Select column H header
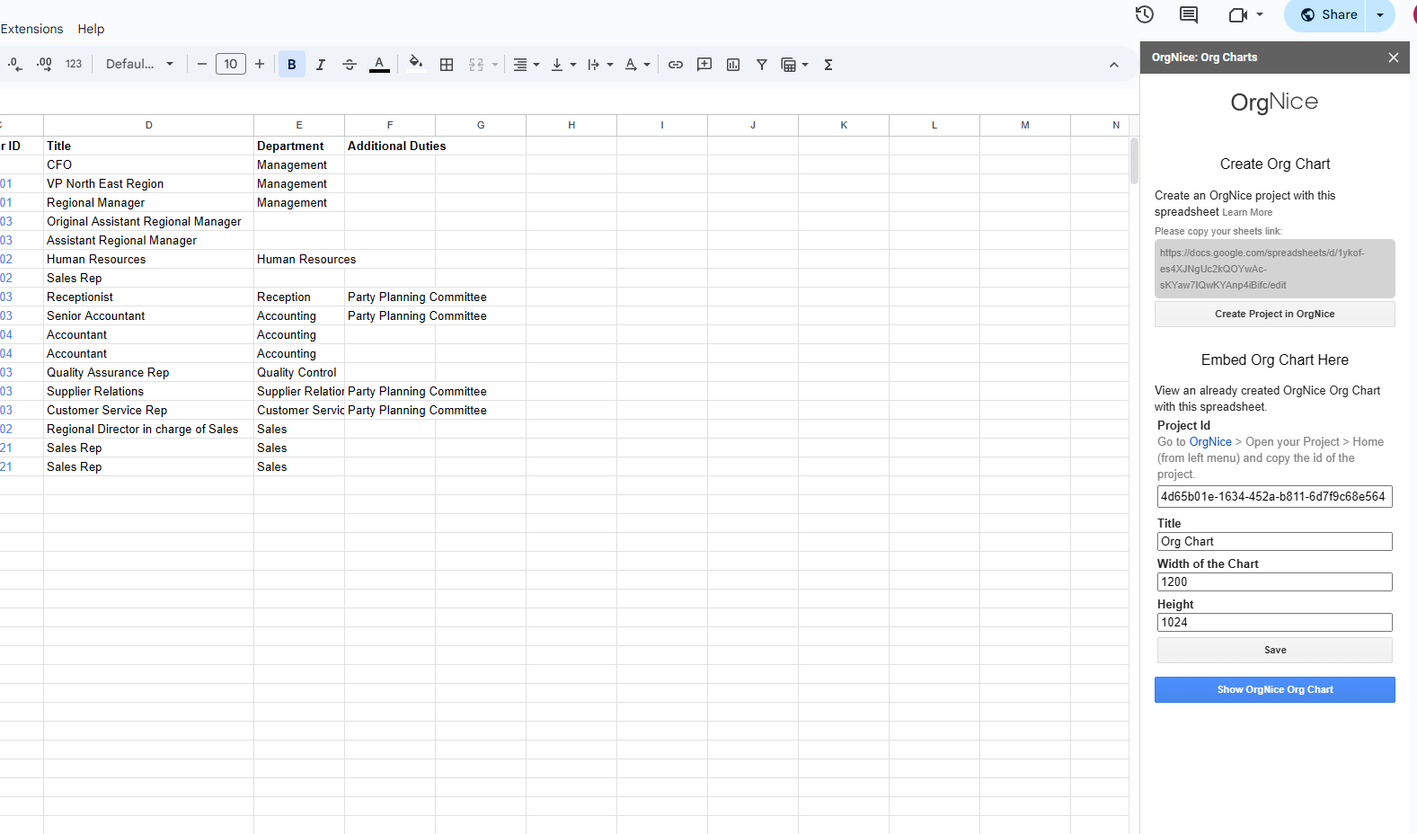The height and width of the screenshot is (834, 1417). tap(571, 125)
